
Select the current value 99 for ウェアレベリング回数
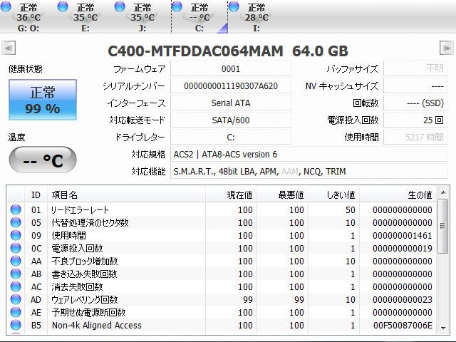[247, 299]
